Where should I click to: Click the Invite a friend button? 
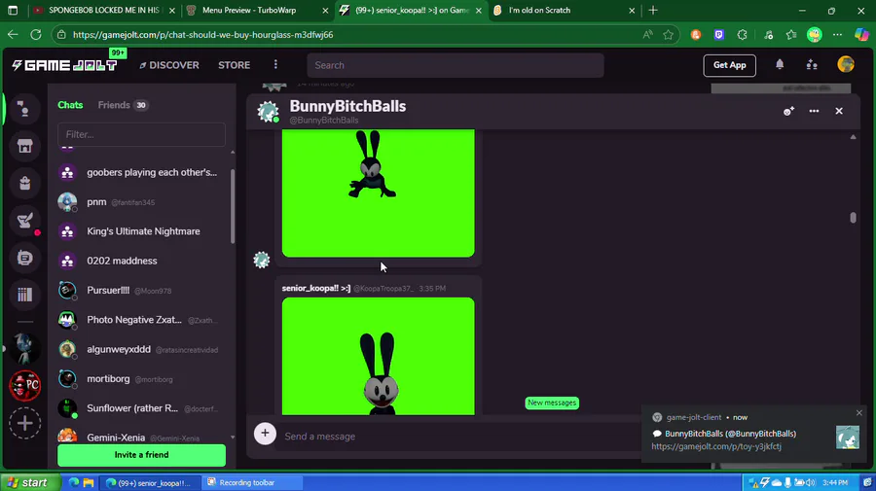(141, 455)
